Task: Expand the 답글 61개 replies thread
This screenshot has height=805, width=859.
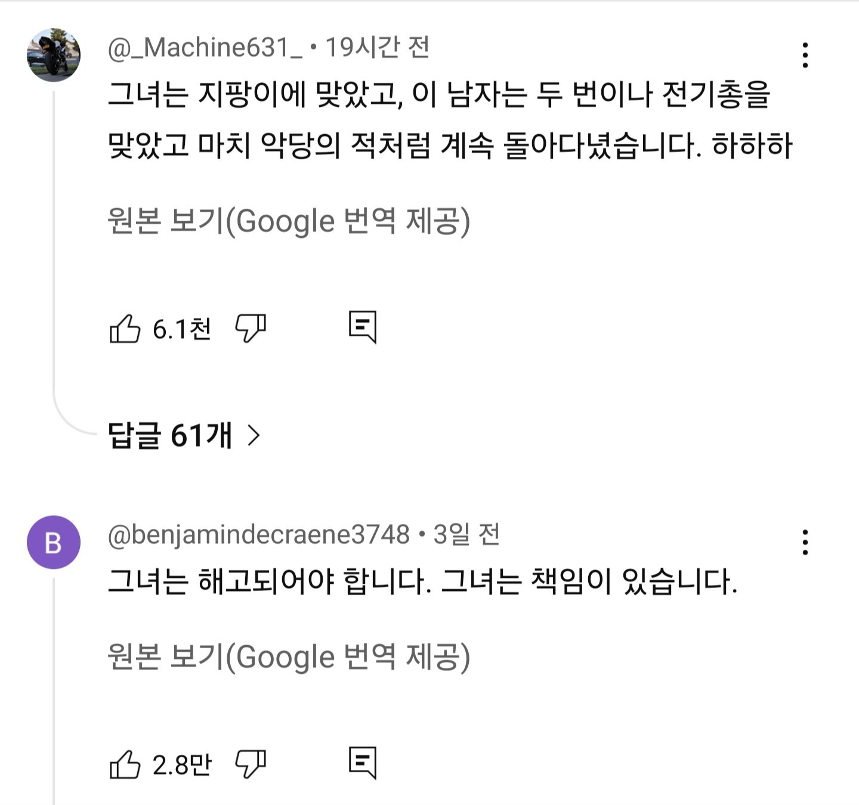Action: 184,435
